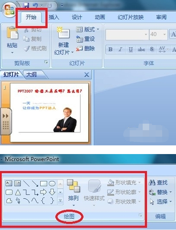Image resolution: width=176 pixels, height=230 pixels.
Task: Open the font name dropdown arrow
Action: point(146,34)
